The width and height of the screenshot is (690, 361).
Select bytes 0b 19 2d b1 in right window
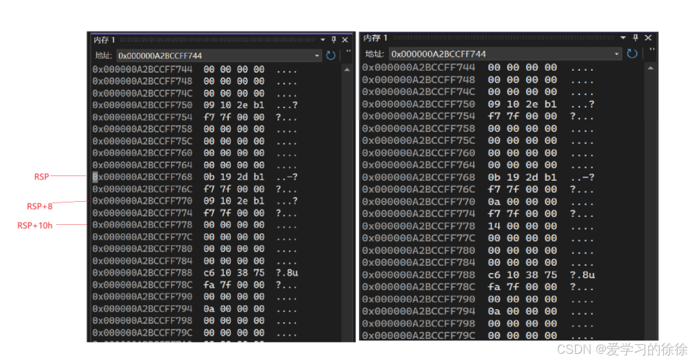point(522,177)
